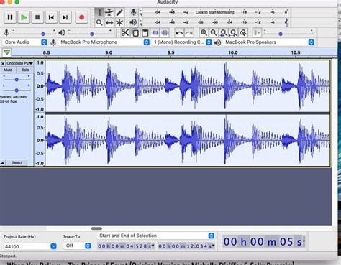Image resolution: width=341 pixels, height=265 pixels.
Task: Open the MacBook Pro Speakers dropdown
Action: point(268,42)
